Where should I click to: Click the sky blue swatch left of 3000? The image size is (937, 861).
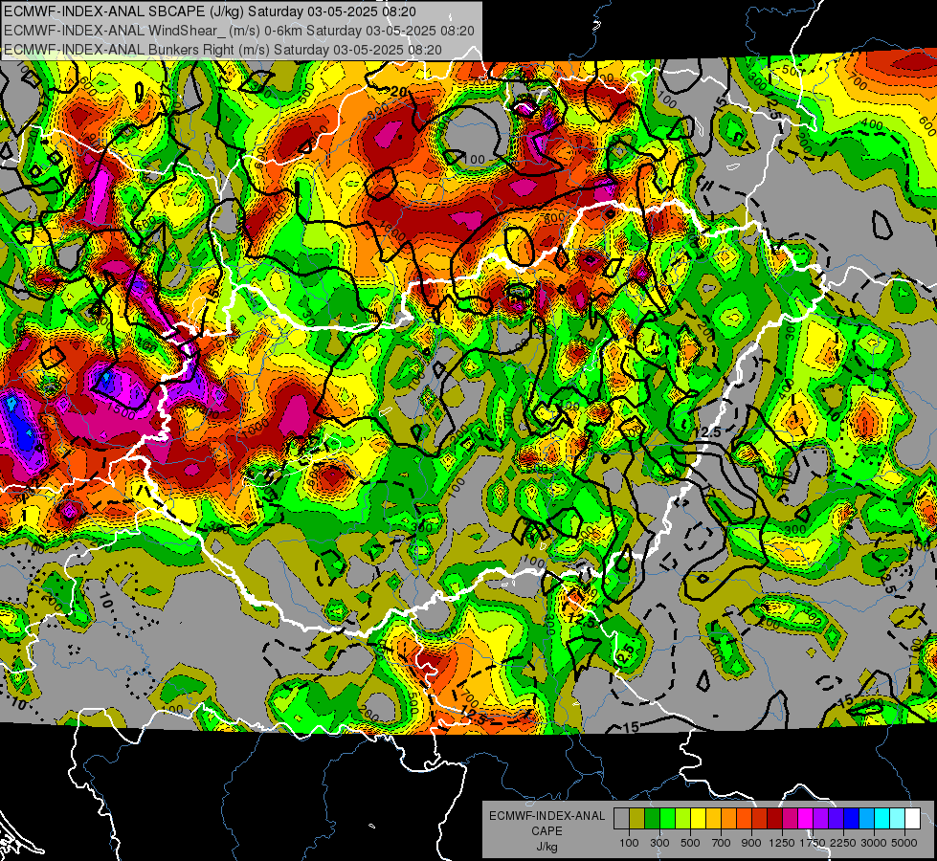pos(867,819)
